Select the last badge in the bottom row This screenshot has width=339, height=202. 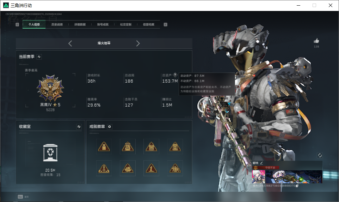coord(175,168)
